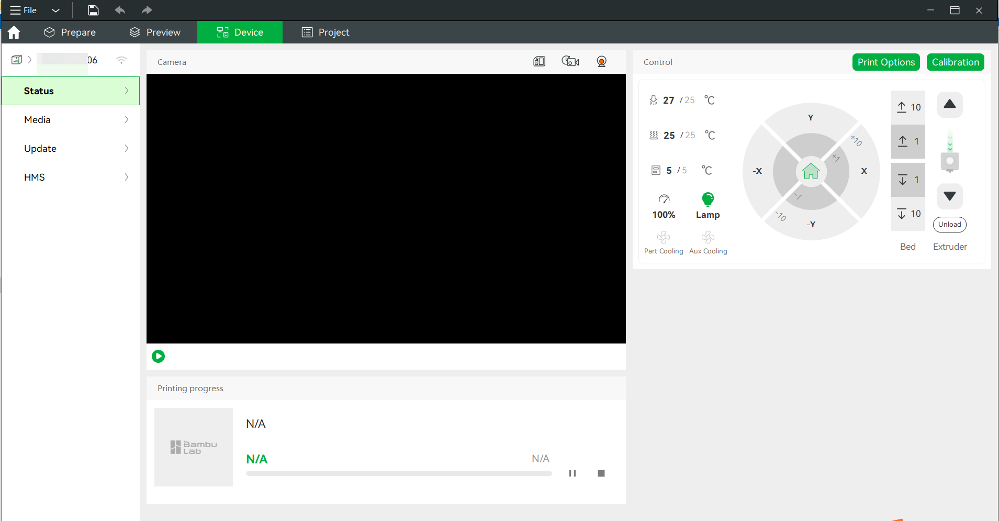999x521 pixels.
Task: Save project using the floppy disk icon
Action: point(93,10)
